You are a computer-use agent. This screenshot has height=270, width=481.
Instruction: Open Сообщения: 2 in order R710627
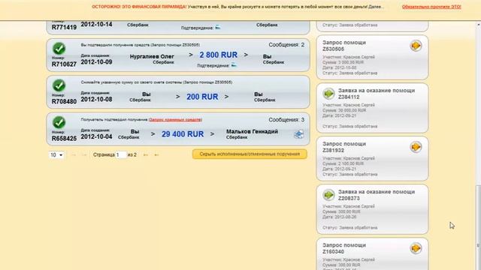286,45
